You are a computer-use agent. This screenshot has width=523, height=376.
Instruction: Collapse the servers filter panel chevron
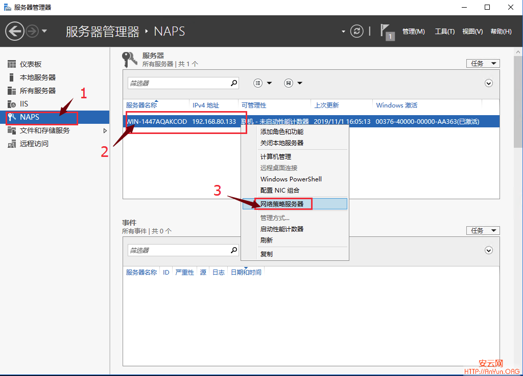tap(489, 83)
